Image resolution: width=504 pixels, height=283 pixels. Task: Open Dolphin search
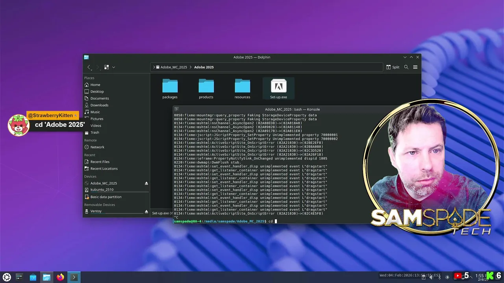pos(406,67)
